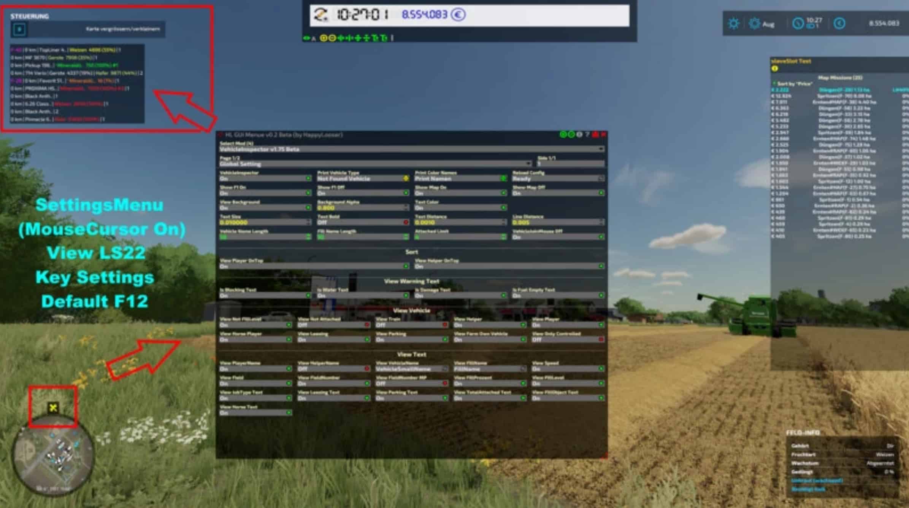Click the Euro money icon in HUD
This screenshot has width=909, height=508.
click(x=839, y=24)
